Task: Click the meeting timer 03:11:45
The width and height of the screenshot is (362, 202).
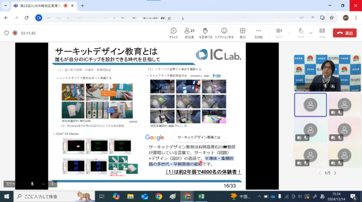Action: pos(28,33)
